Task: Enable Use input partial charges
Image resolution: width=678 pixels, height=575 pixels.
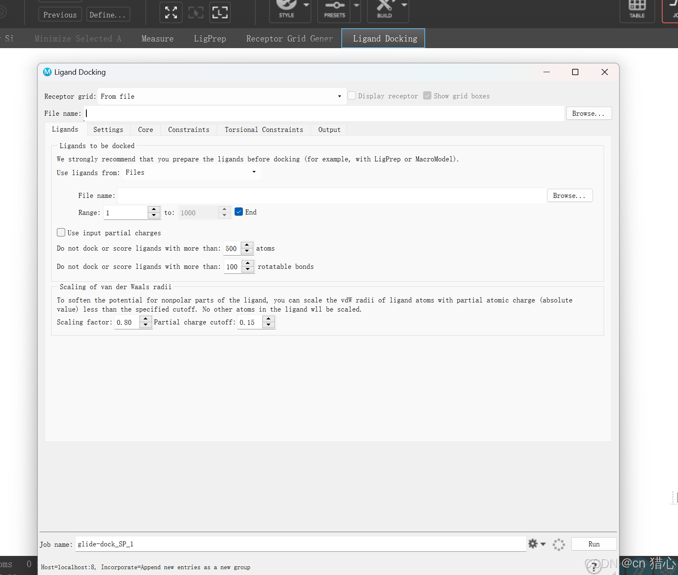Action: pos(61,232)
